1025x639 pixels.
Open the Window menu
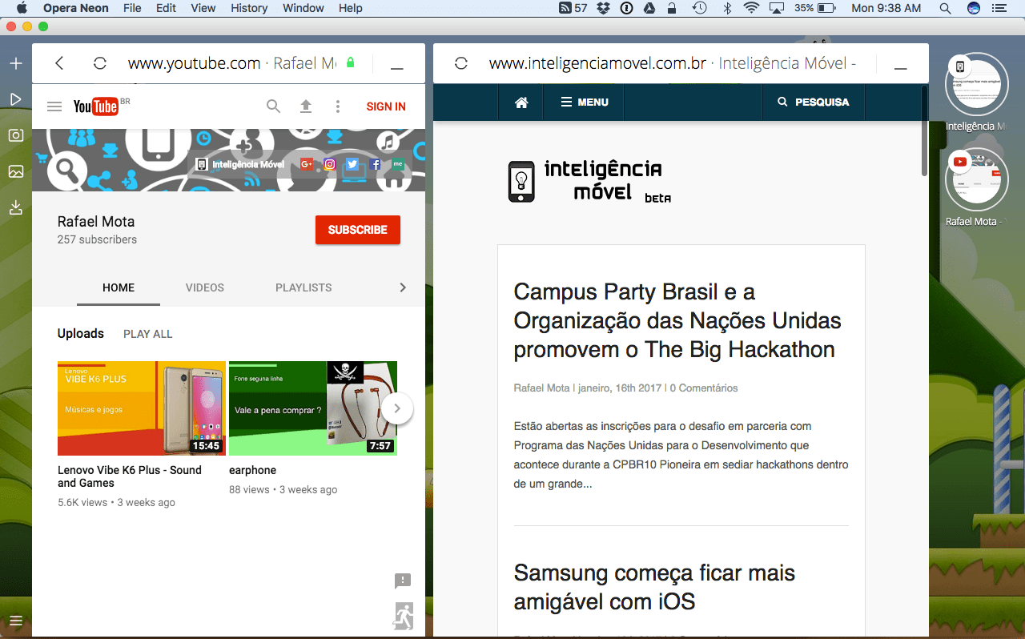303,8
